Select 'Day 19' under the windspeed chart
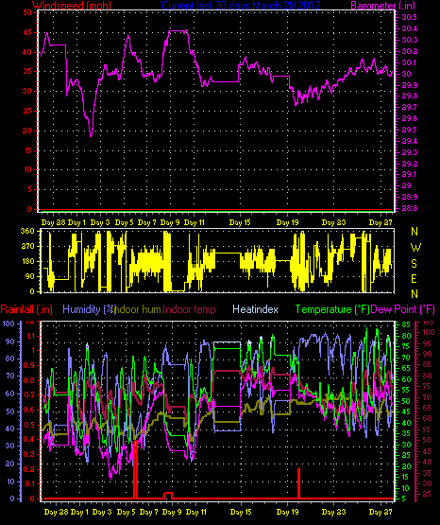This screenshot has height=525, width=440. [x=287, y=222]
